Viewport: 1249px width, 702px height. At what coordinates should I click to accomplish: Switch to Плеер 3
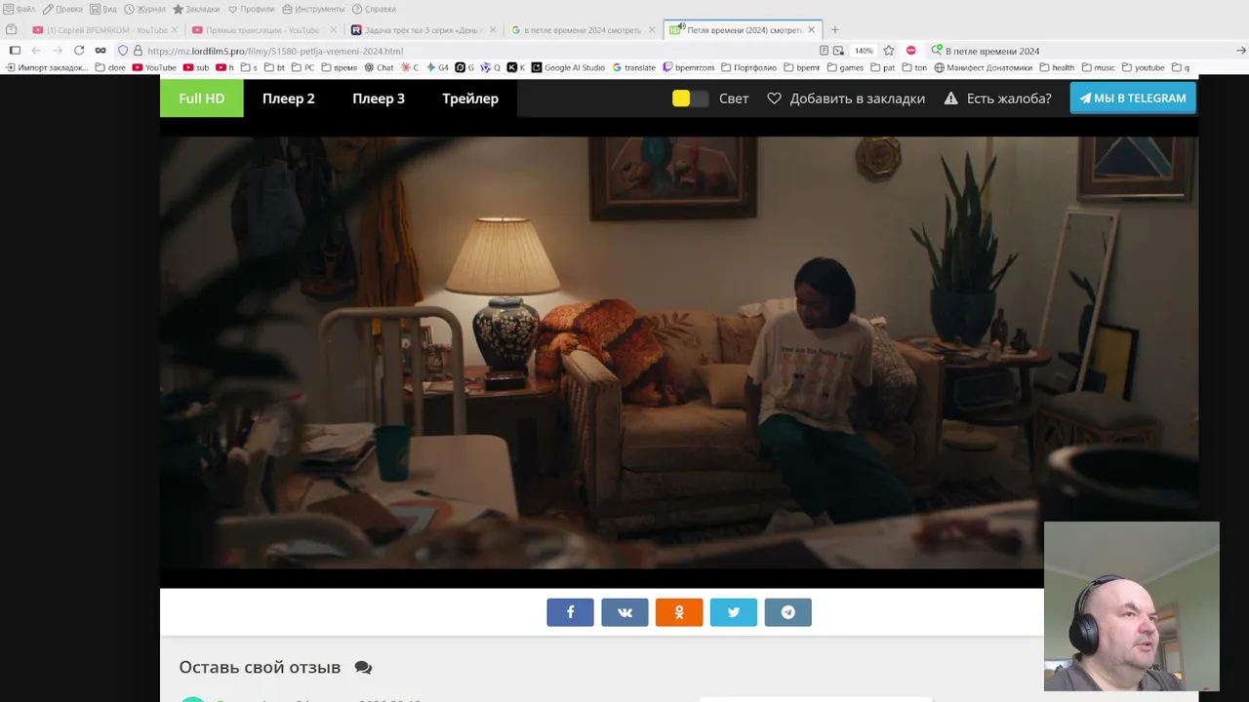coord(379,98)
